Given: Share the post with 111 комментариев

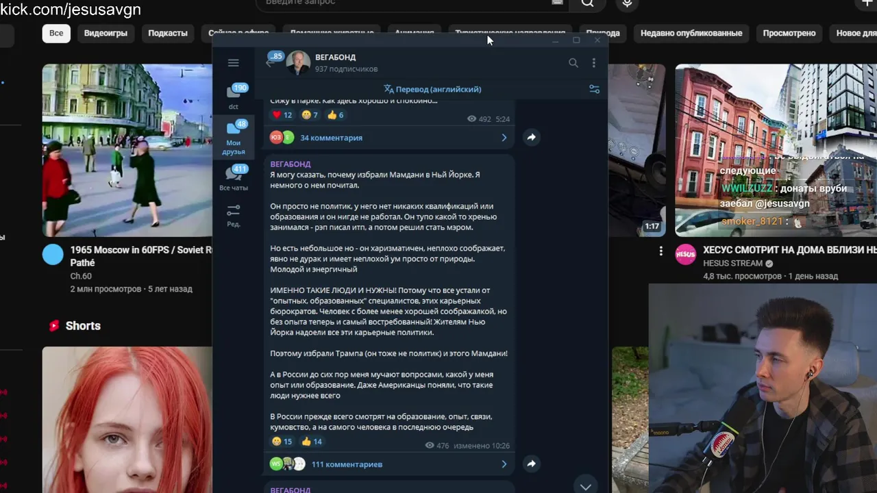Looking at the screenshot, I should (531, 464).
